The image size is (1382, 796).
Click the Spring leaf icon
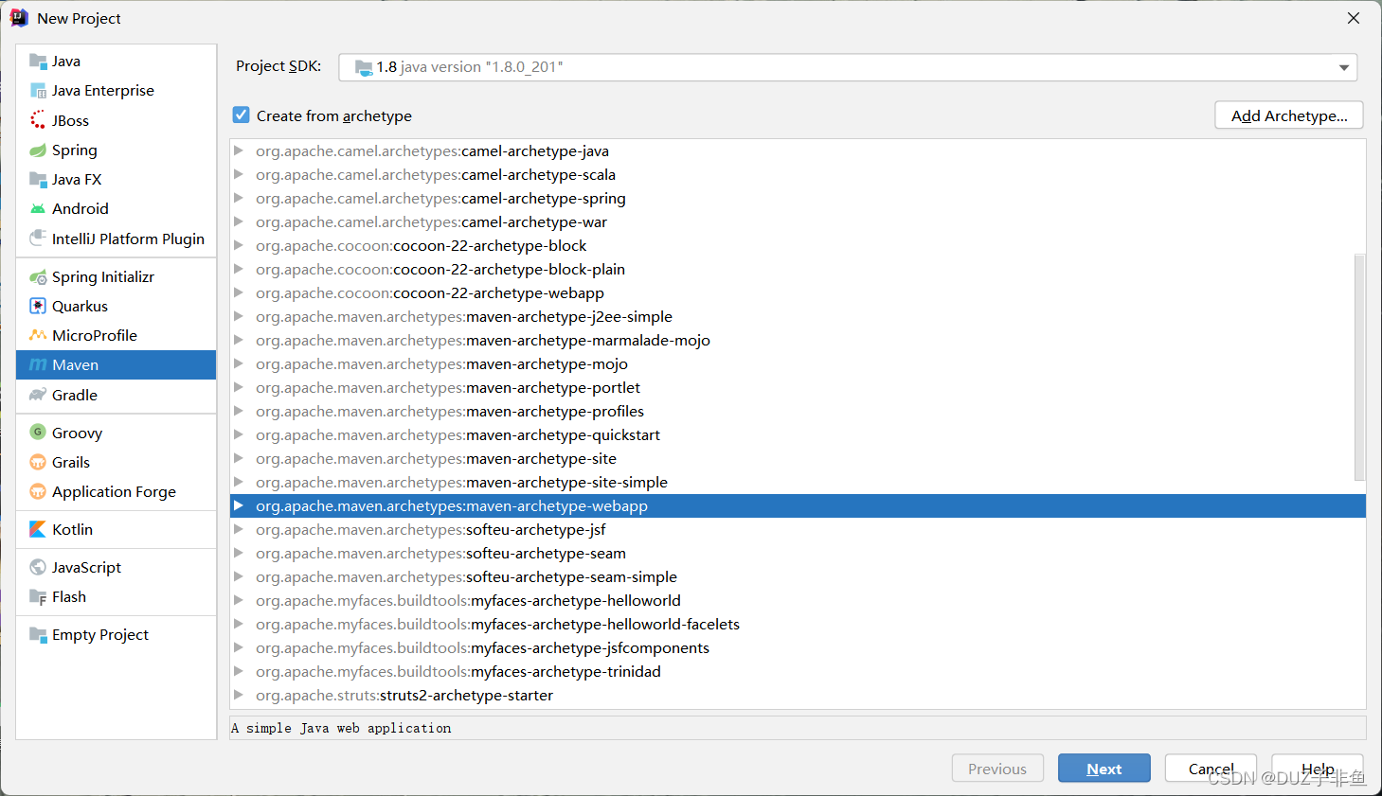[38, 150]
